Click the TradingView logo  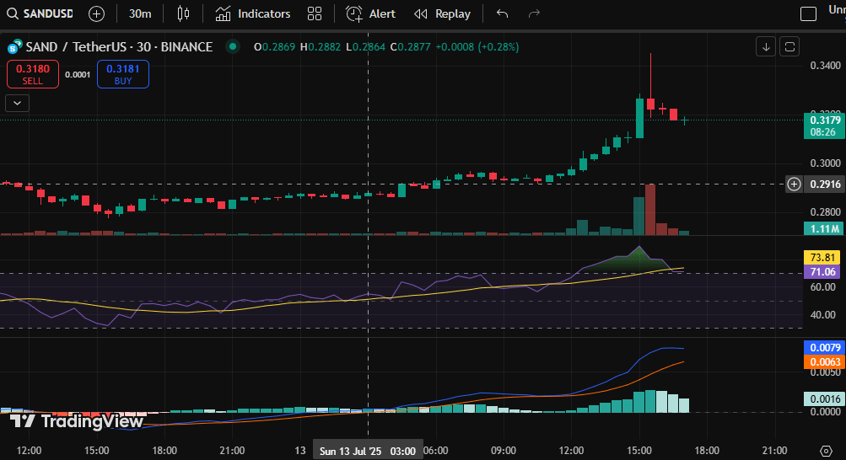pyautogui.click(x=77, y=421)
